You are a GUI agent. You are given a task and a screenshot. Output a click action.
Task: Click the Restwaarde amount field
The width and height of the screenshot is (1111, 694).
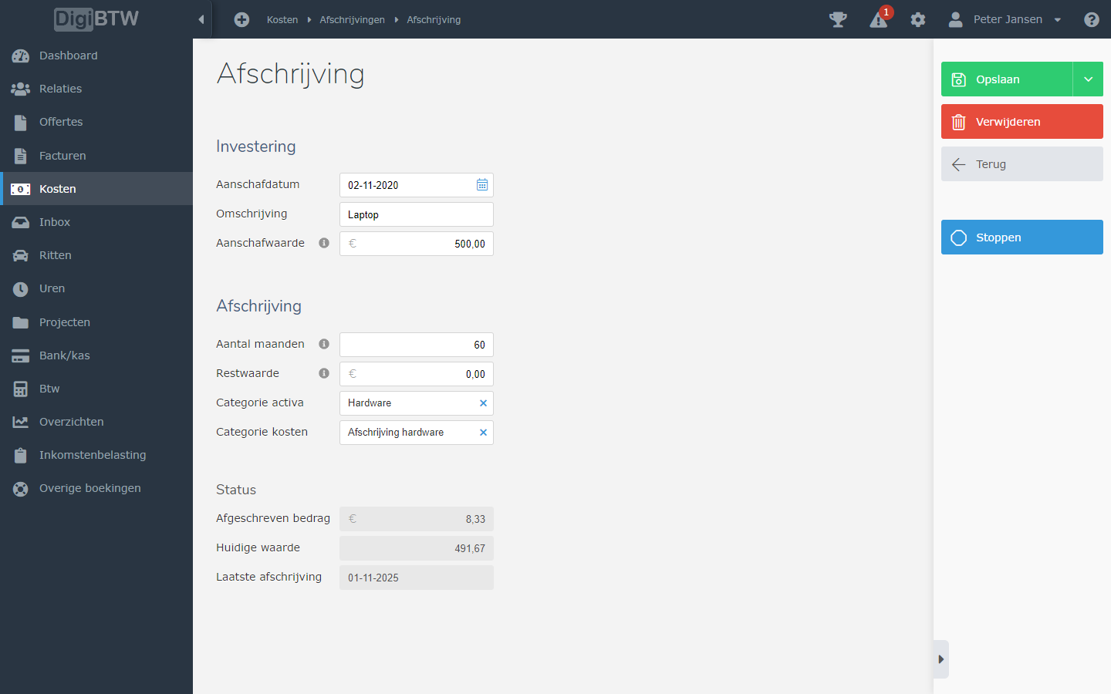coord(417,374)
